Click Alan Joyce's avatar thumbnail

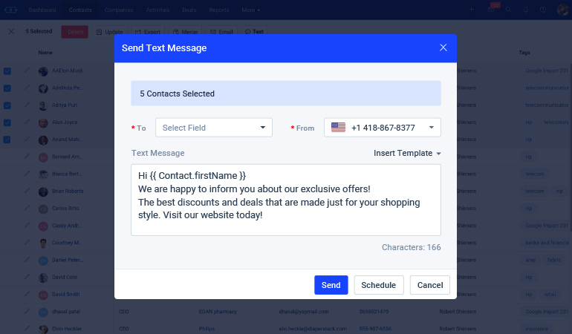43,123
